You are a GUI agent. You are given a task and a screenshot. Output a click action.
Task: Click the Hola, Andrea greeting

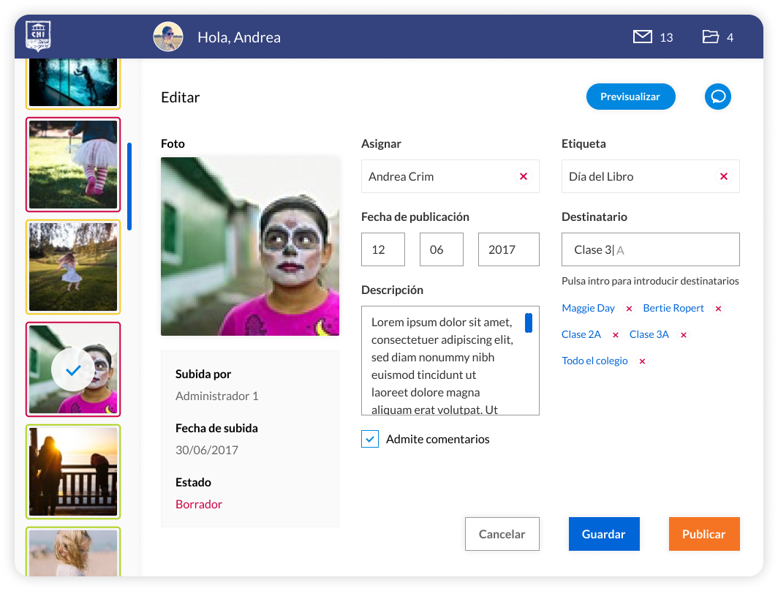coord(239,37)
